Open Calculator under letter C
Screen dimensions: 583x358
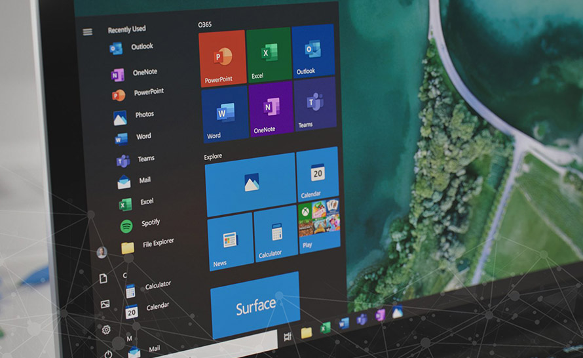point(148,288)
